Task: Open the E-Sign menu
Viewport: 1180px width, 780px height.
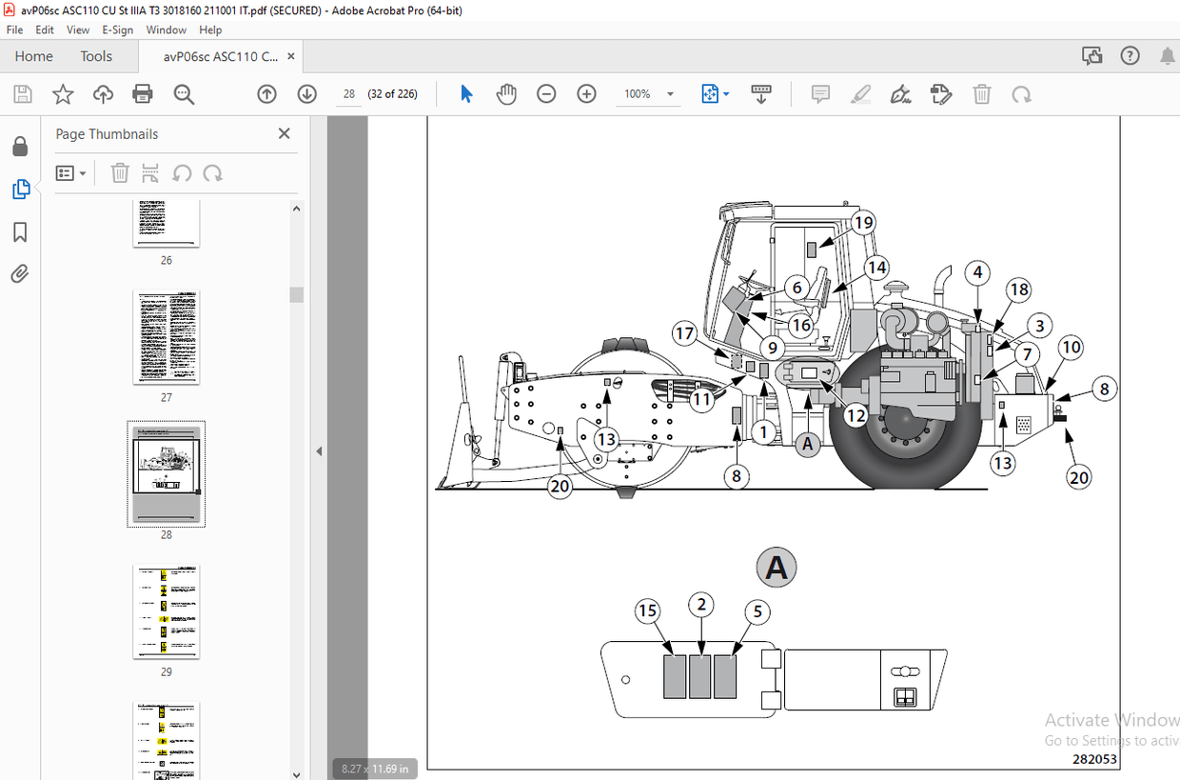Action: point(117,30)
